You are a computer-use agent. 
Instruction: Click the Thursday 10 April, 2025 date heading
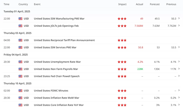pos(18,83)
